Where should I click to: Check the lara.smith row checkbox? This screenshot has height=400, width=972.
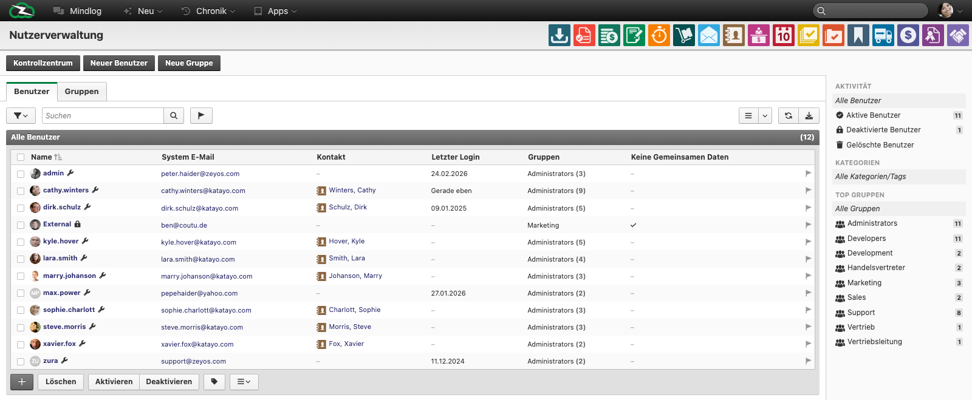[21, 259]
